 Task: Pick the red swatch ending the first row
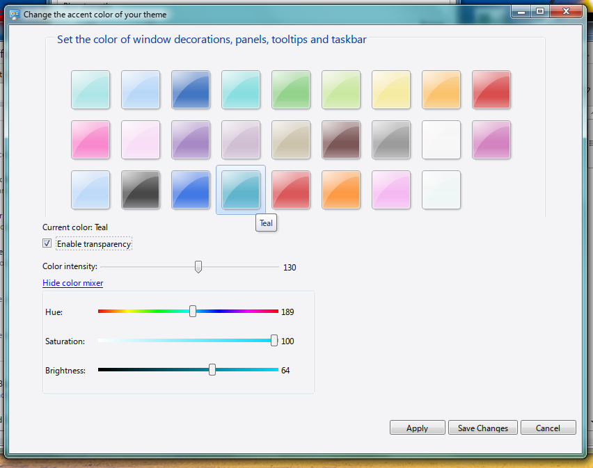click(x=491, y=90)
